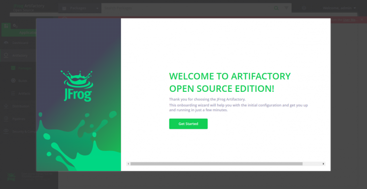The image size is (367, 189).
Task: Click the Distribution icon in sidebar
Action: (6, 106)
